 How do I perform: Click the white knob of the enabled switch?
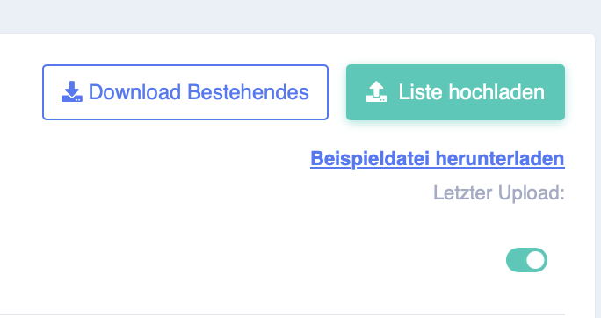point(535,260)
